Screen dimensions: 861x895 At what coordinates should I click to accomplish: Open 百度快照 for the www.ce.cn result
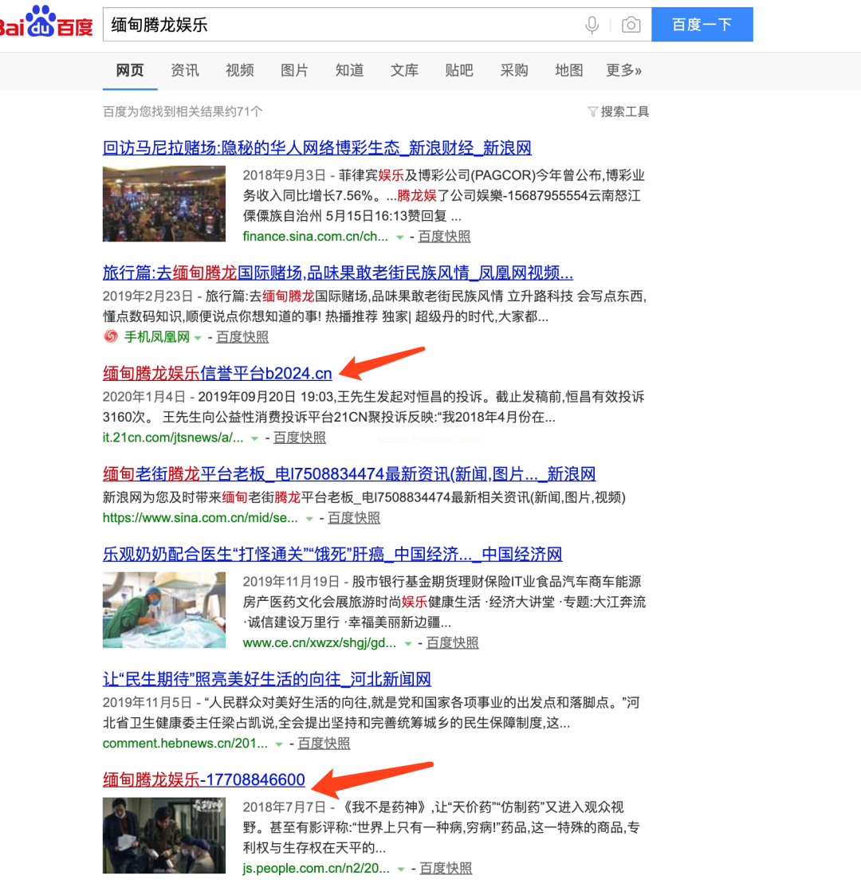[452, 642]
